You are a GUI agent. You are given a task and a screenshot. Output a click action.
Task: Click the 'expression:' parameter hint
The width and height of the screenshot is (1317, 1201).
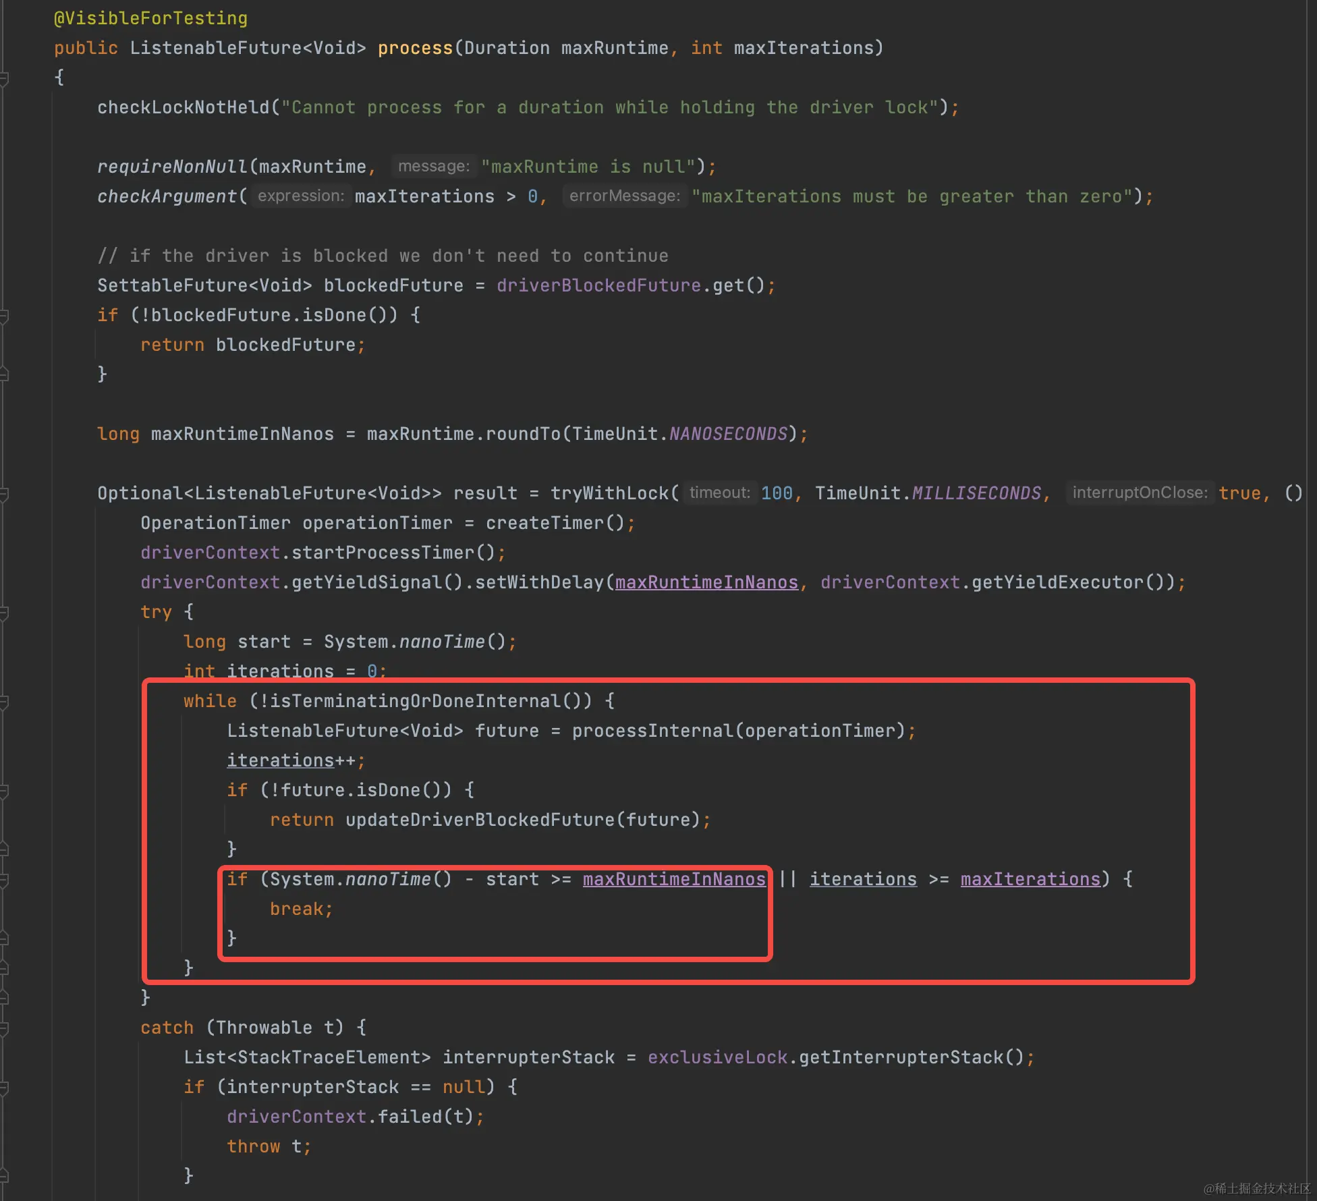point(301,196)
